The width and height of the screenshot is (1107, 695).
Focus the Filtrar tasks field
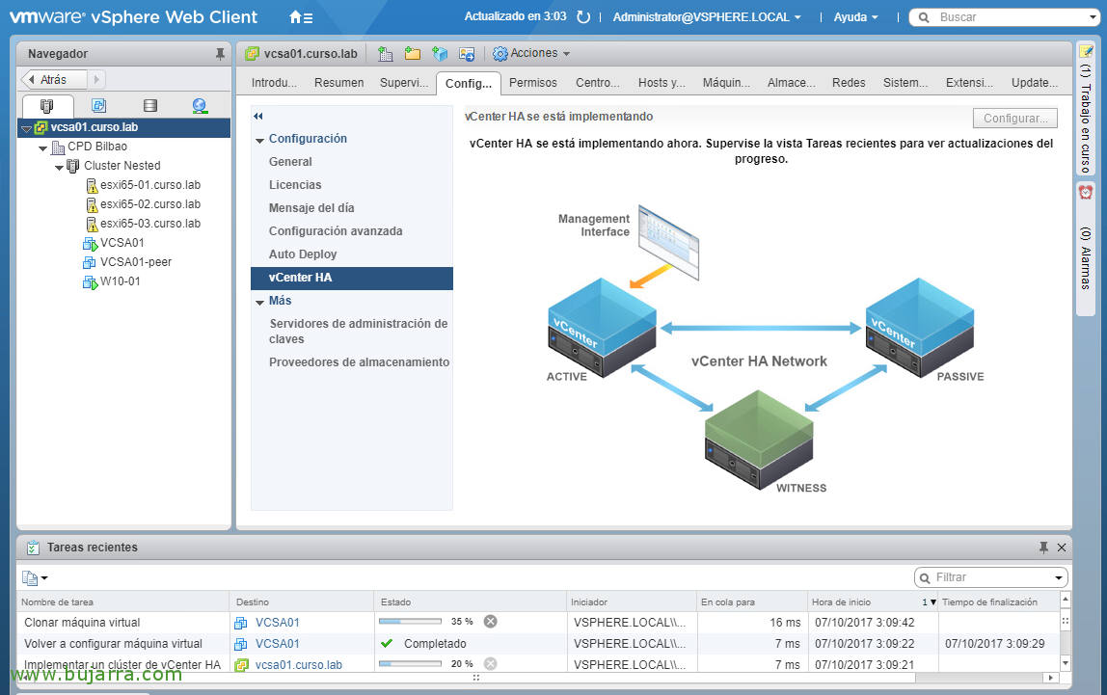tap(991, 577)
